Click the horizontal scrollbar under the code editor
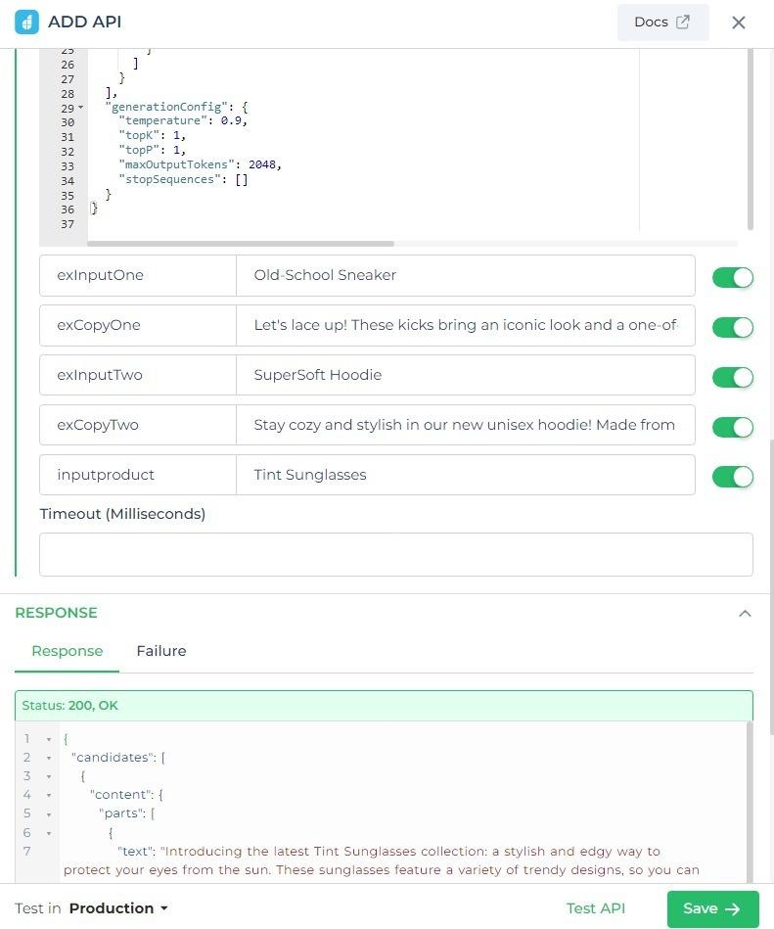 (x=241, y=243)
